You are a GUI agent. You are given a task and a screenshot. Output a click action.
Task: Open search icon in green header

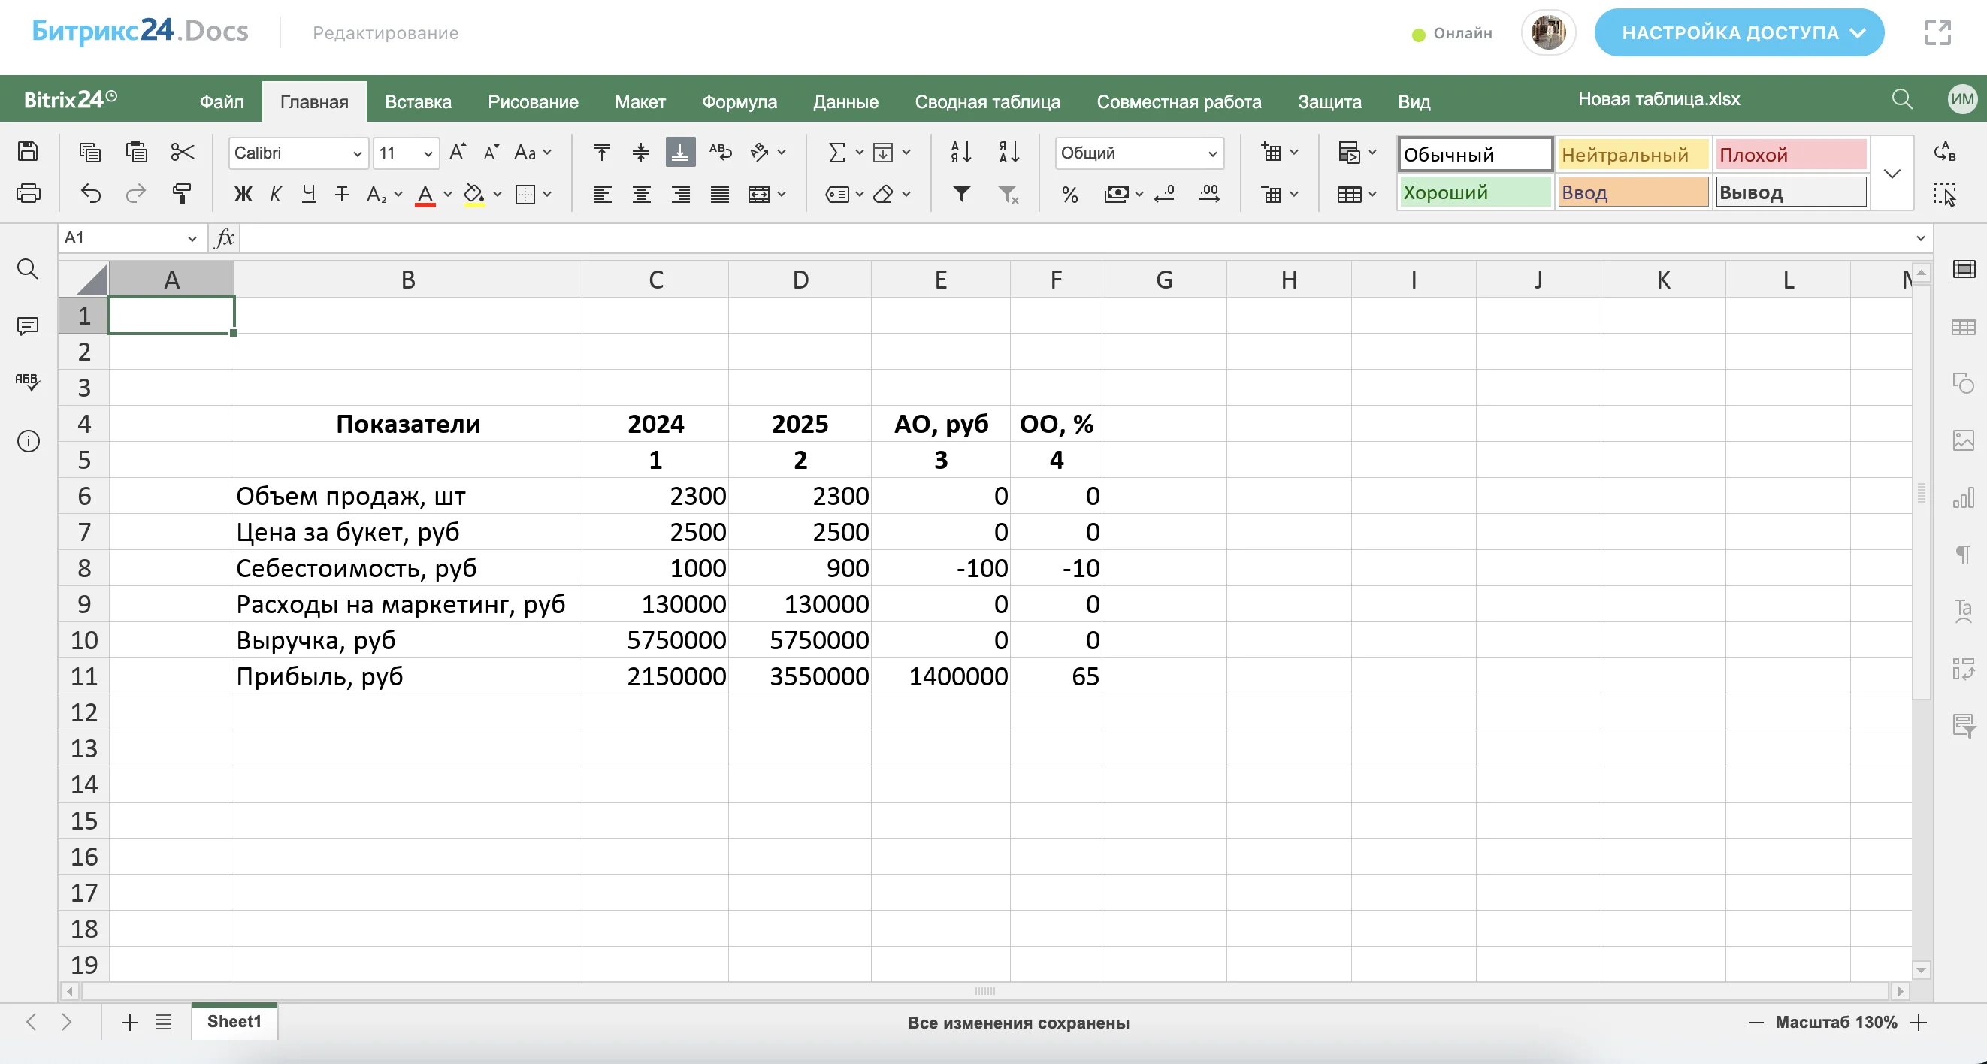pos(1902,99)
